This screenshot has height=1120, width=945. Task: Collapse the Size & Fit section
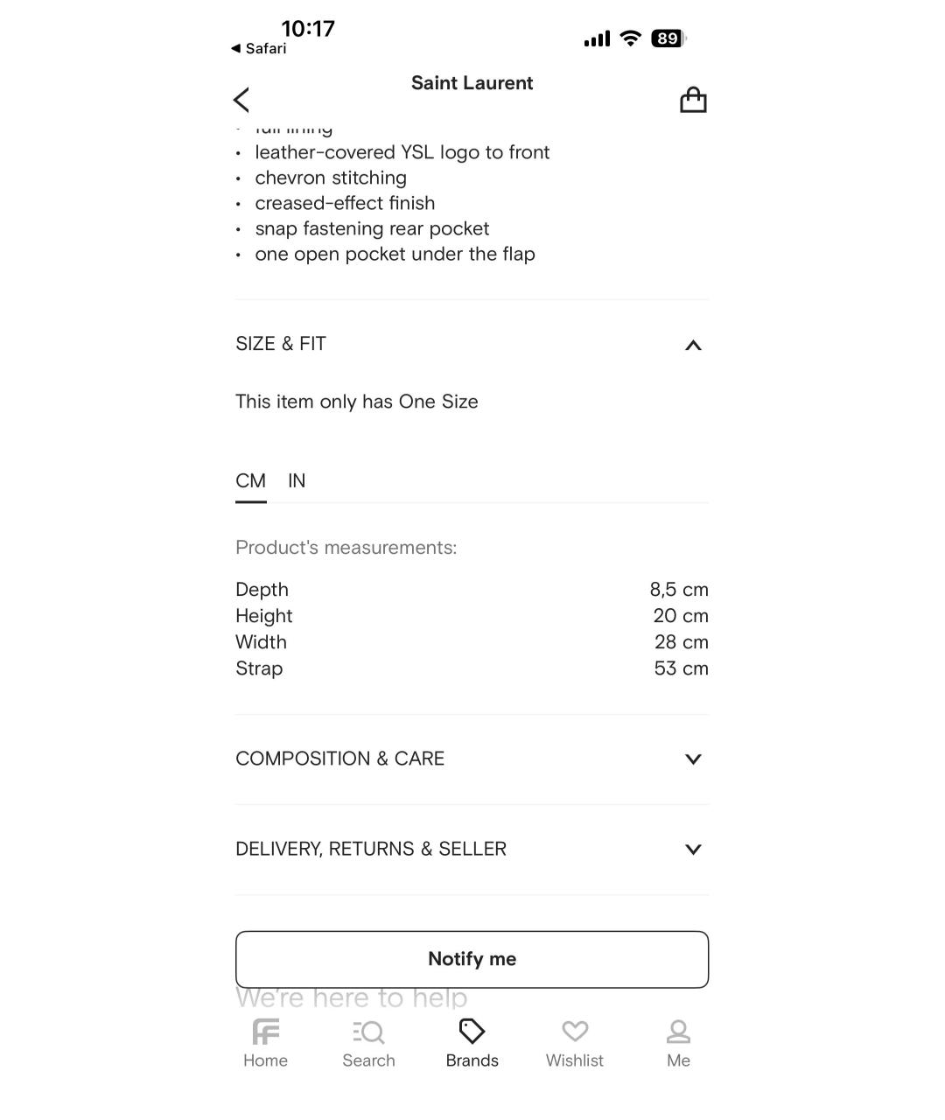tap(693, 345)
